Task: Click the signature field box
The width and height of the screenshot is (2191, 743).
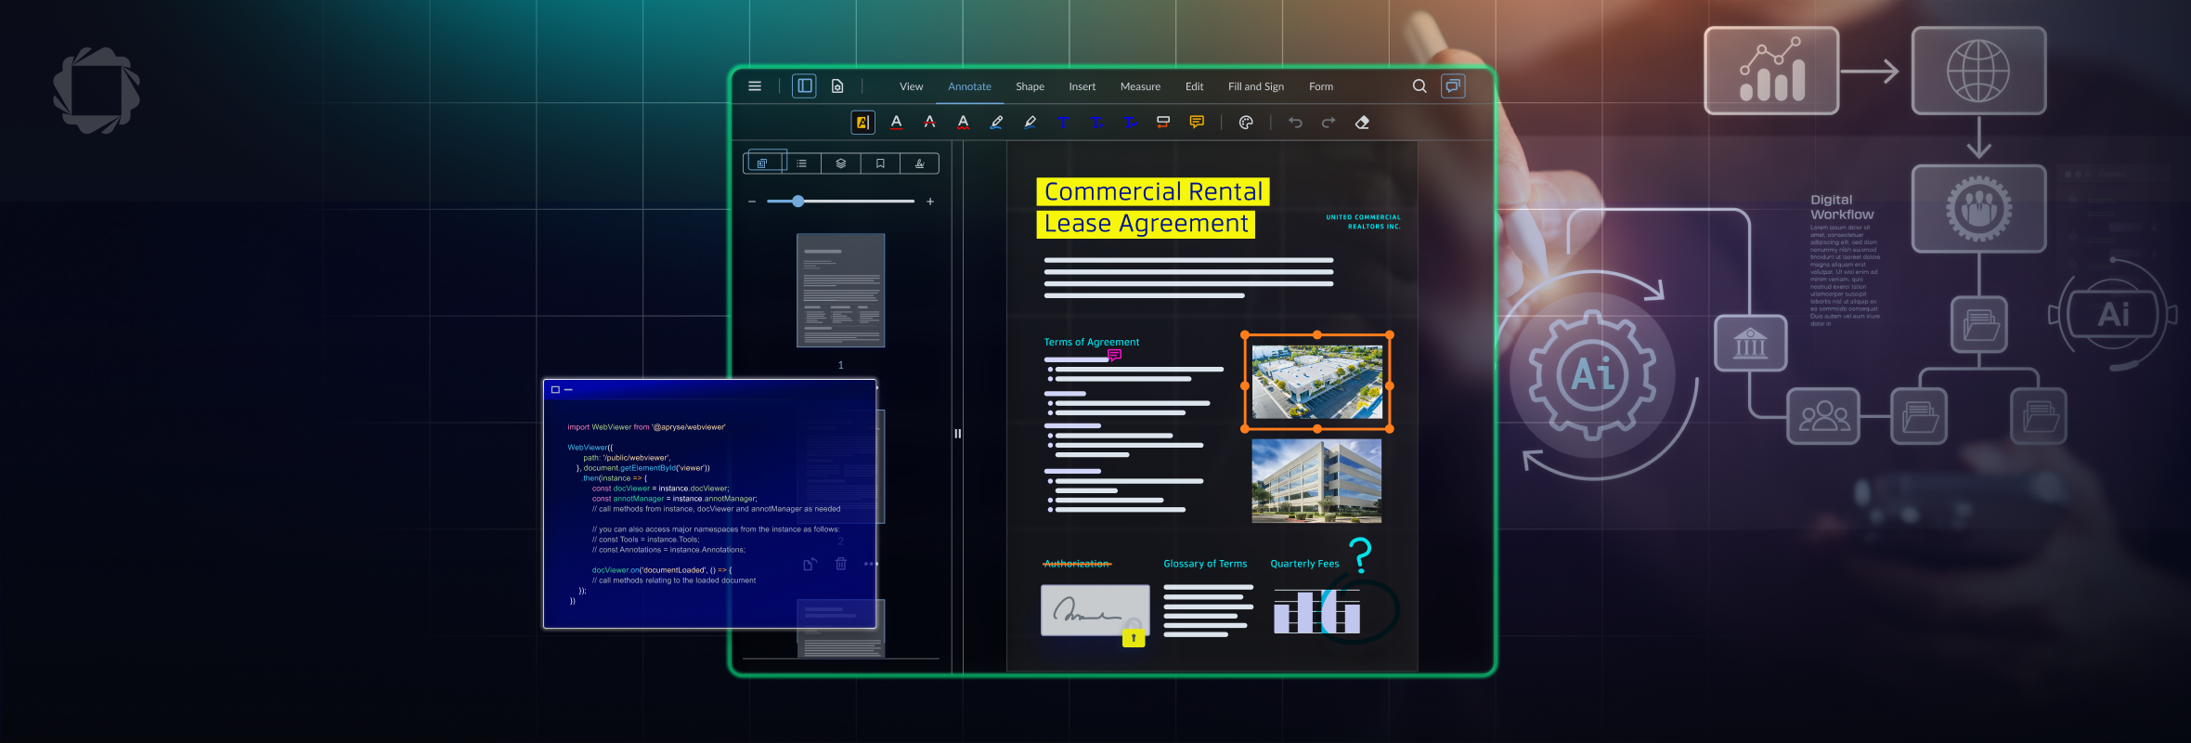Action: pyautogui.click(x=1095, y=610)
